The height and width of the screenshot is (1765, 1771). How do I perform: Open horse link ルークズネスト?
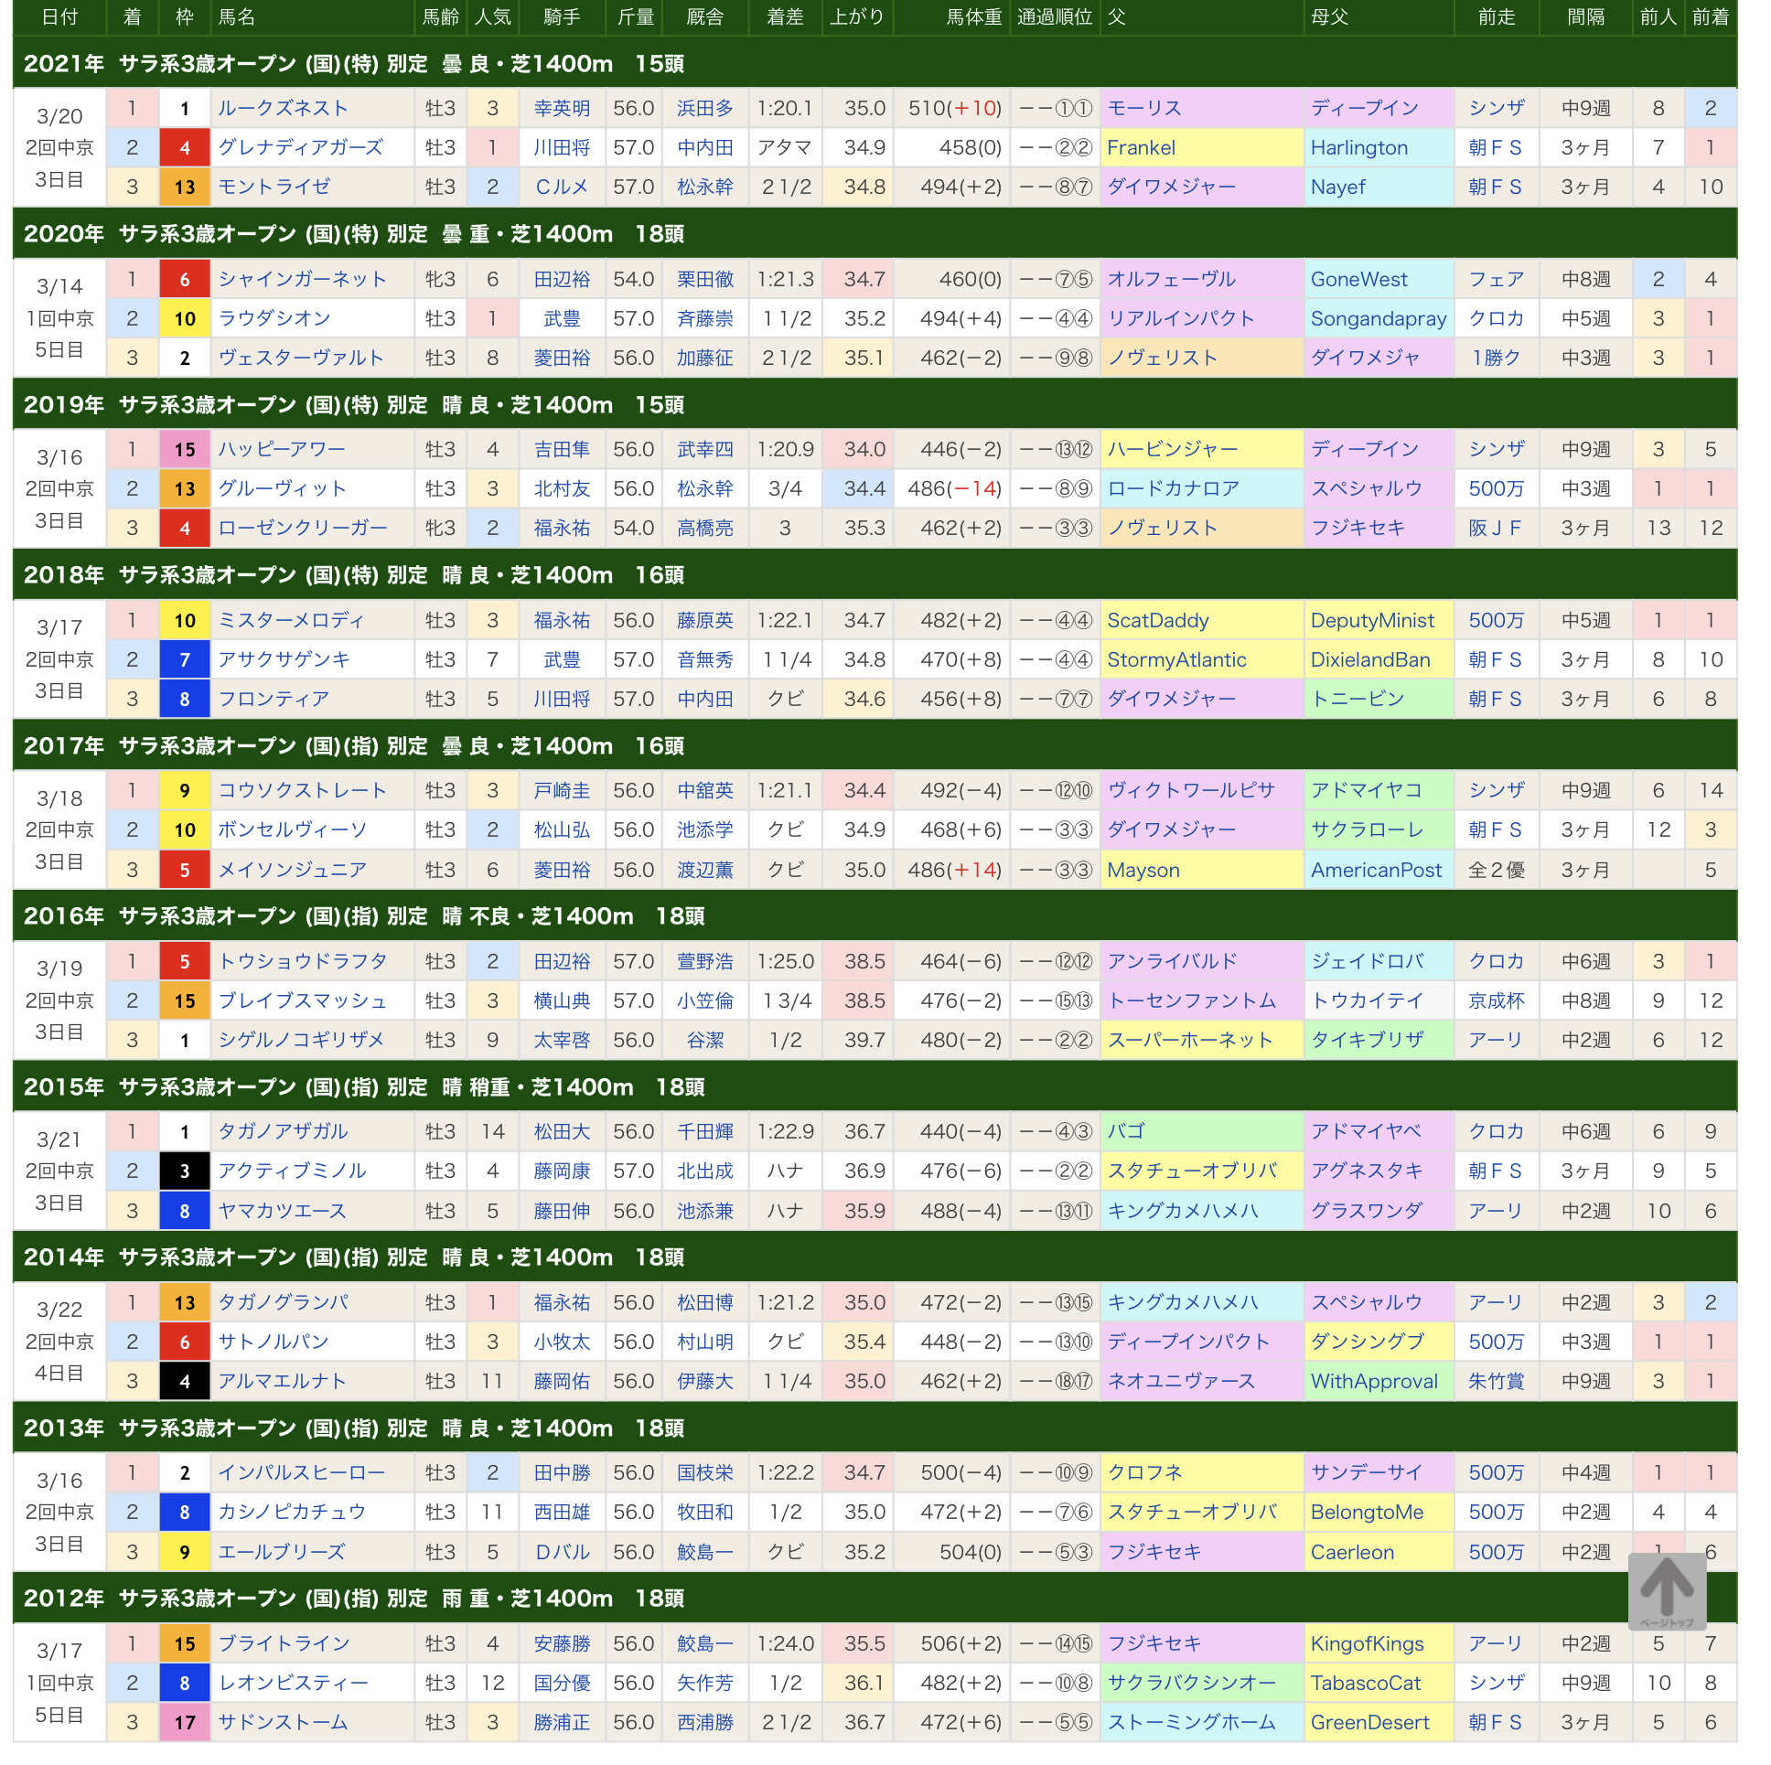tap(283, 108)
